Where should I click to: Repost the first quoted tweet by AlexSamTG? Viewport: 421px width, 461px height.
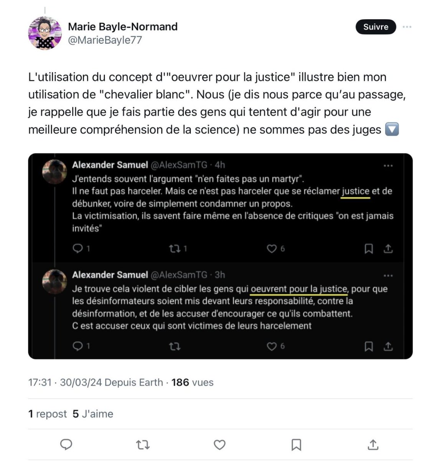[x=175, y=249]
